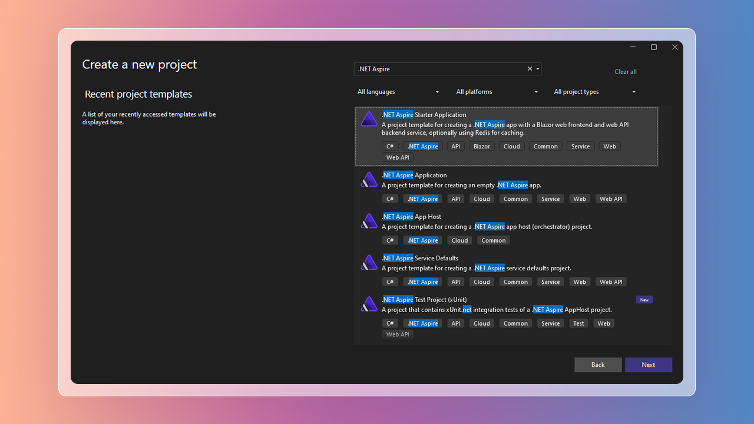Go Back to previous step
The width and height of the screenshot is (754, 424).
[598, 365]
